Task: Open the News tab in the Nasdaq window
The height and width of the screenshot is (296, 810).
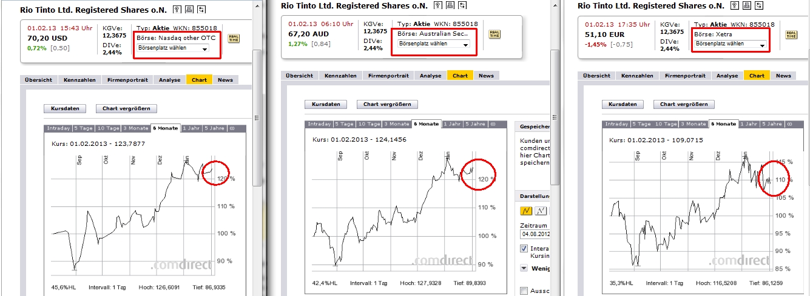Action: coord(225,80)
